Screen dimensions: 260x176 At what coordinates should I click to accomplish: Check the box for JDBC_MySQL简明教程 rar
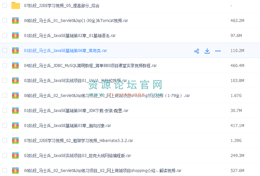5,65
